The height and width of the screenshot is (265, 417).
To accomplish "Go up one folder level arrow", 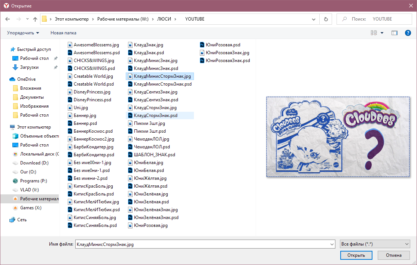I will coord(35,19).
